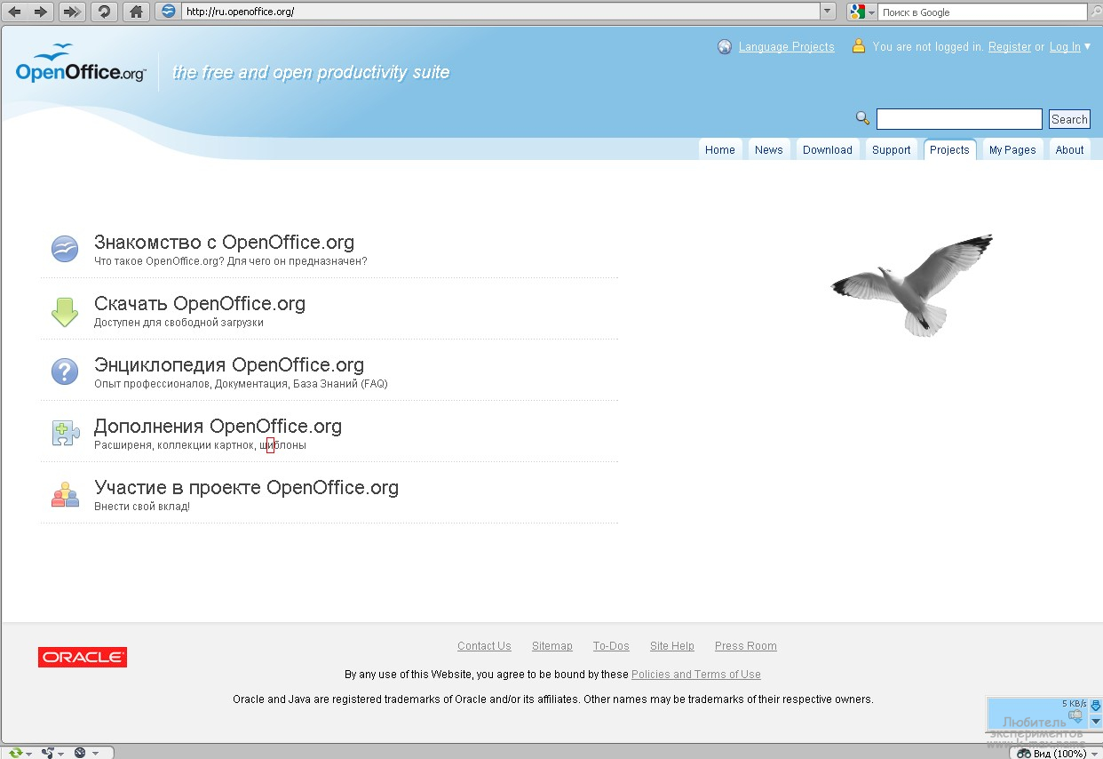This screenshot has width=1103, height=759.
Task: Open the Language Projects link
Action: point(787,47)
